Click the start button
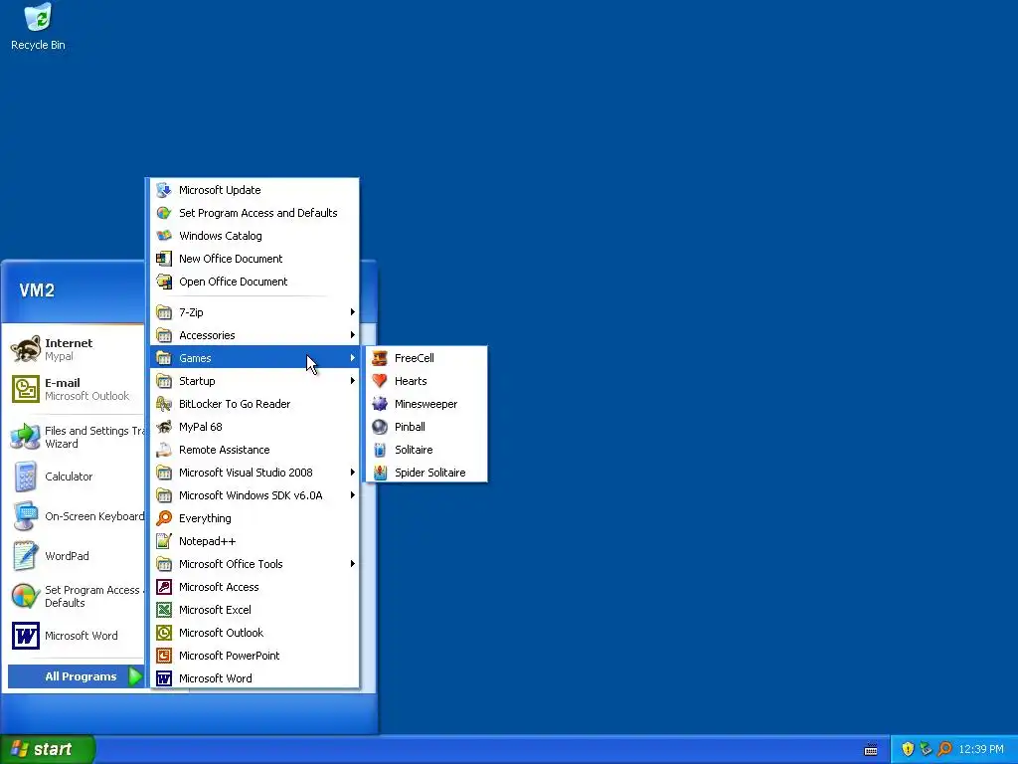The image size is (1018, 764). tap(48, 749)
